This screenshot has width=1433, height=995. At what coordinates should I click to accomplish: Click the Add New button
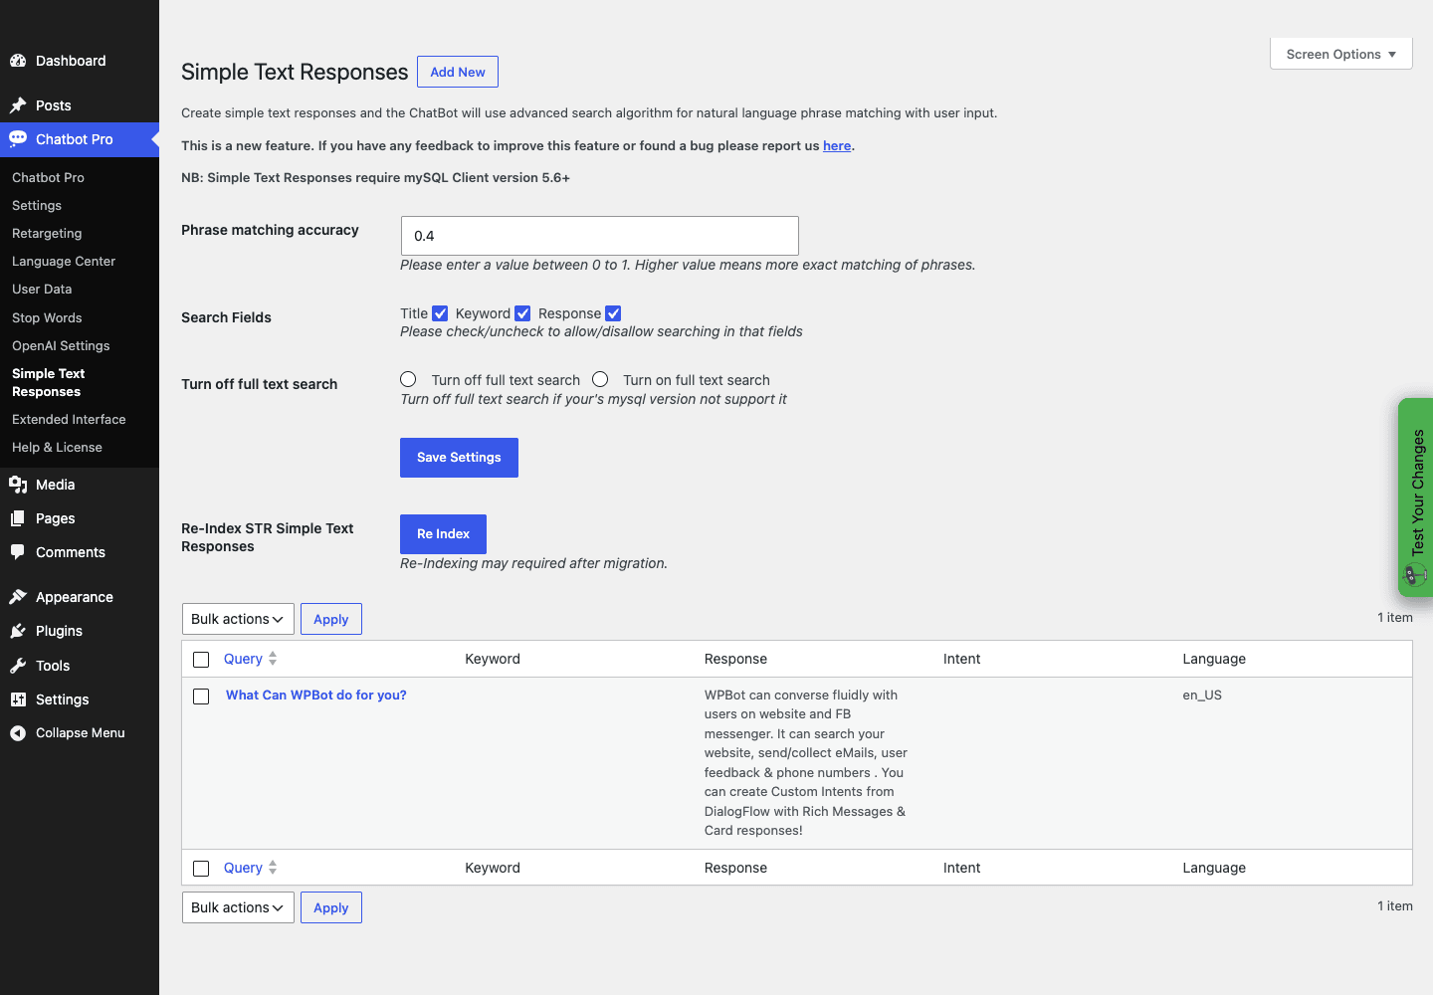458,72
